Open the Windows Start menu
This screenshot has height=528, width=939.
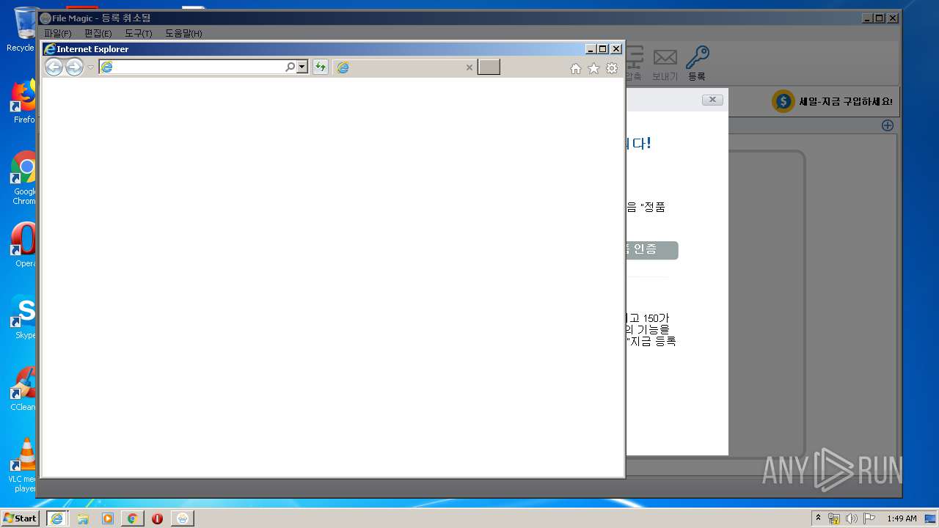(x=20, y=518)
